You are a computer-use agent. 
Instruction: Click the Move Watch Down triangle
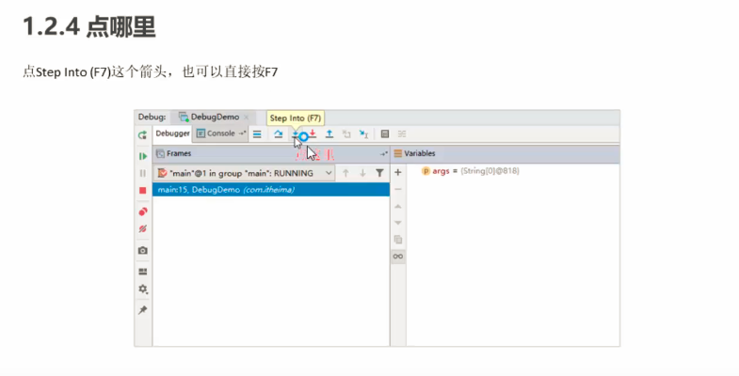pyautogui.click(x=398, y=223)
